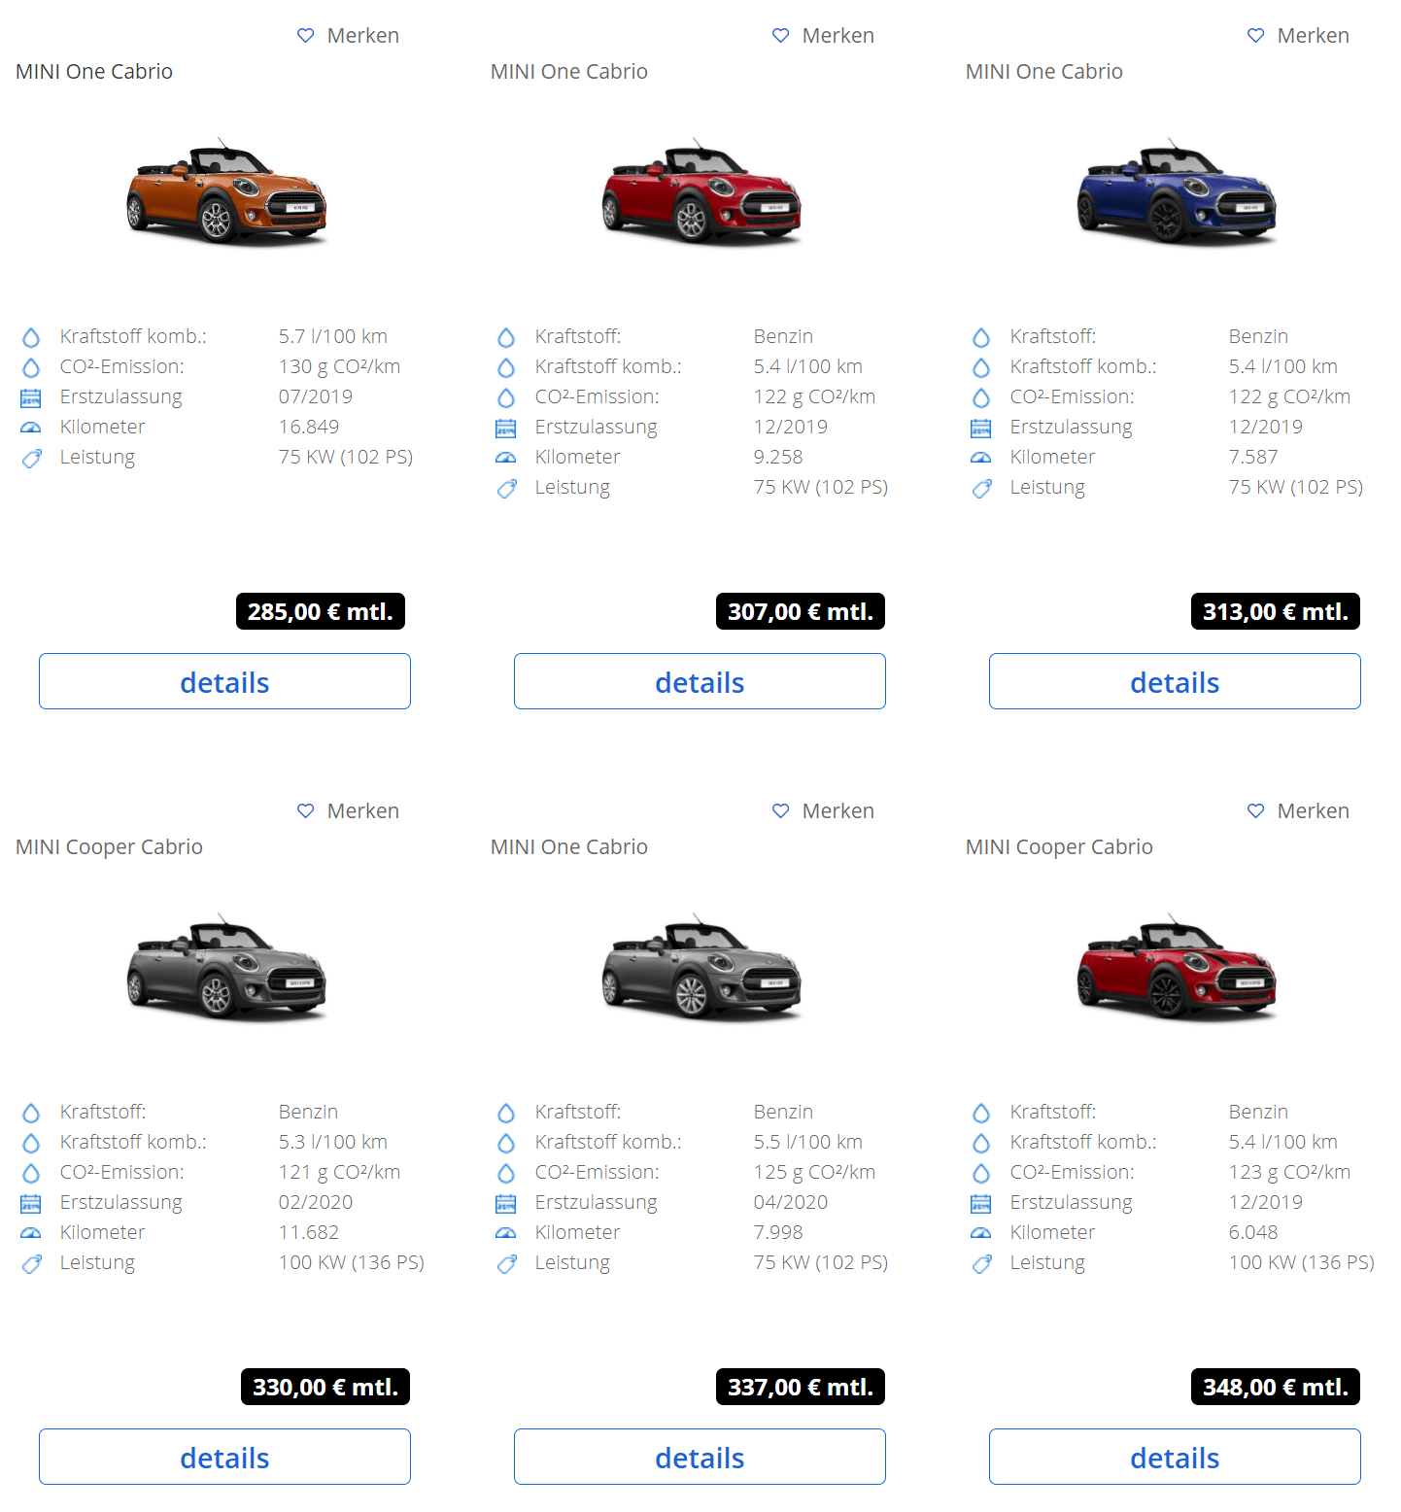
Task: Click the drop icon beside Kraftstoff komb. 5.5 l/100 km
Action: click(506, 1143)
